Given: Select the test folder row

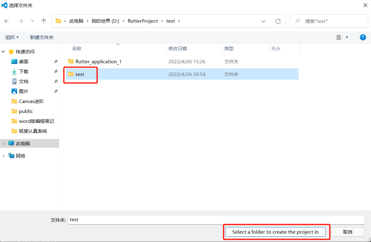Looking at the screenshot, I should coord(182,74).
